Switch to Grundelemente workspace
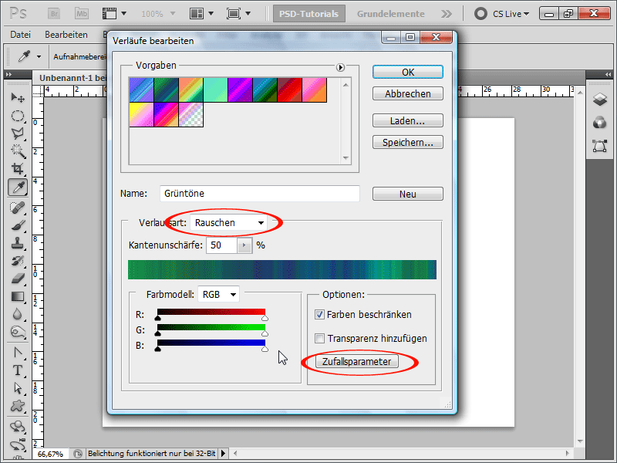This screenshot has width=617, height=463. pos(391,14)
